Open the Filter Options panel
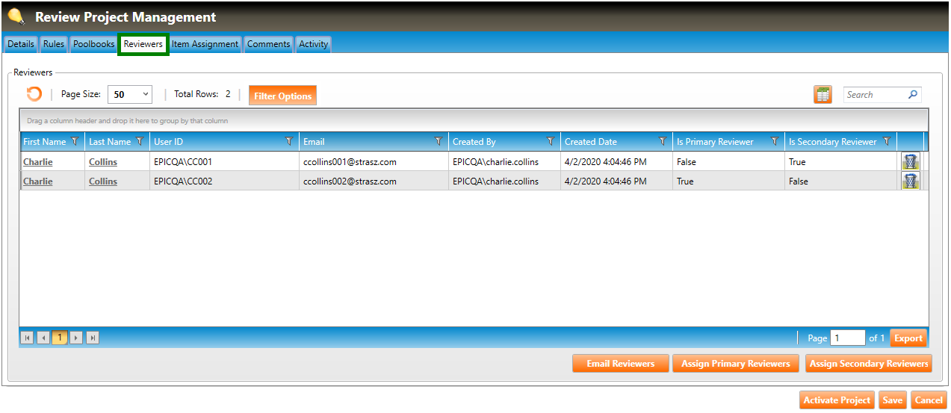The width and height of the screenshot is (951, 413). [x=282, y=96]
